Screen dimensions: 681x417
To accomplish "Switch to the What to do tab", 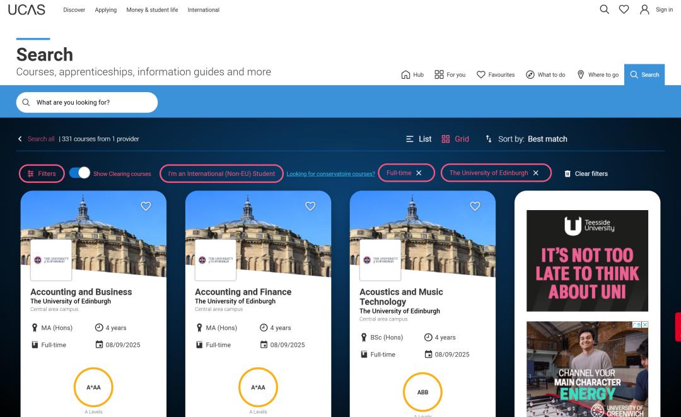I will (545, 74).
